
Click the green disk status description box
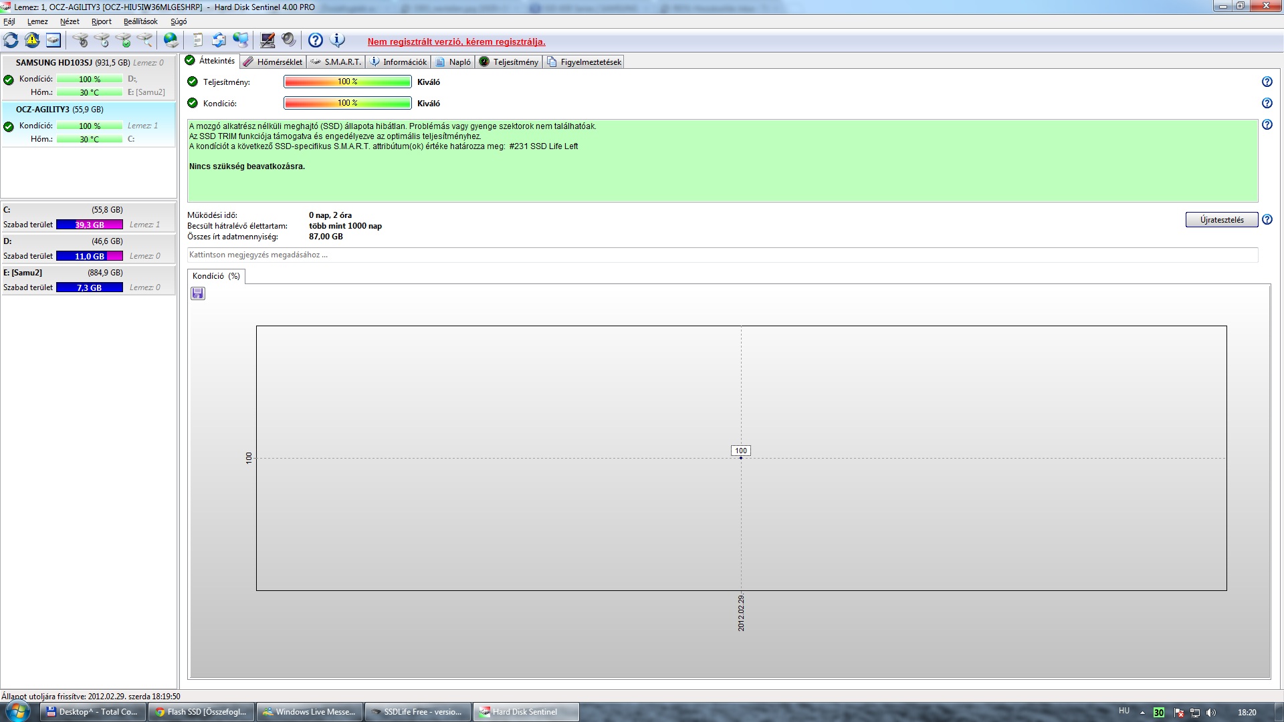[x=722, y=160]
